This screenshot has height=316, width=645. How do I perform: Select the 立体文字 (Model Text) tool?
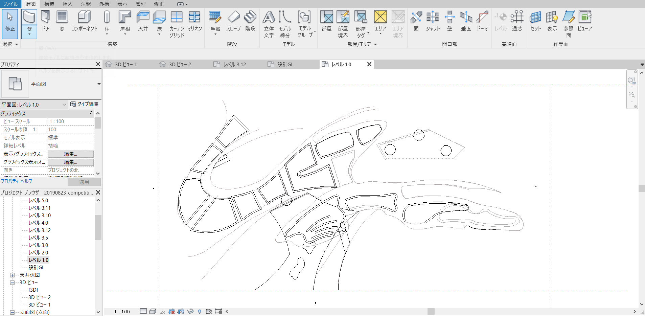coord(269,24)
